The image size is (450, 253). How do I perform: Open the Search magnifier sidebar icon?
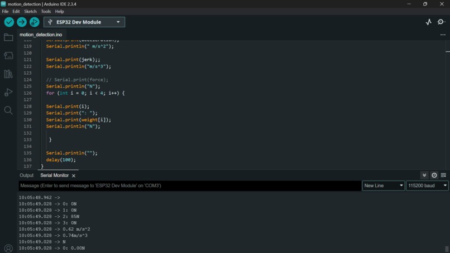(8, 110)
